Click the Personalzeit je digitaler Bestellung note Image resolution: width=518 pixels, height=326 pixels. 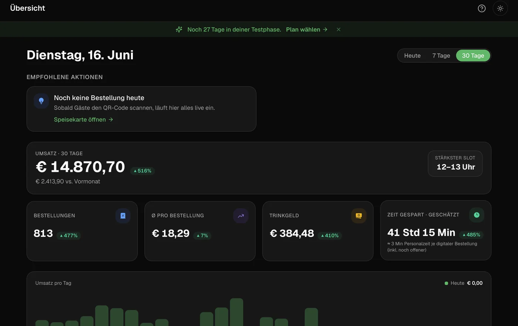coord(432,247)
